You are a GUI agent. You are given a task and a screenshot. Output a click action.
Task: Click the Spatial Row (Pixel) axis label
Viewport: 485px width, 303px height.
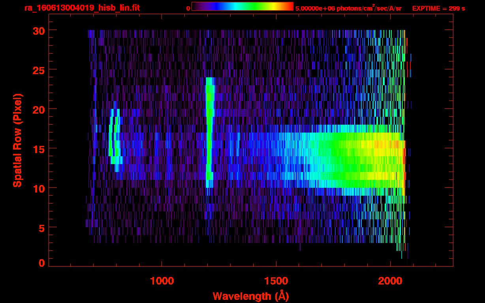pyautogui.click(x=17, y=140)
